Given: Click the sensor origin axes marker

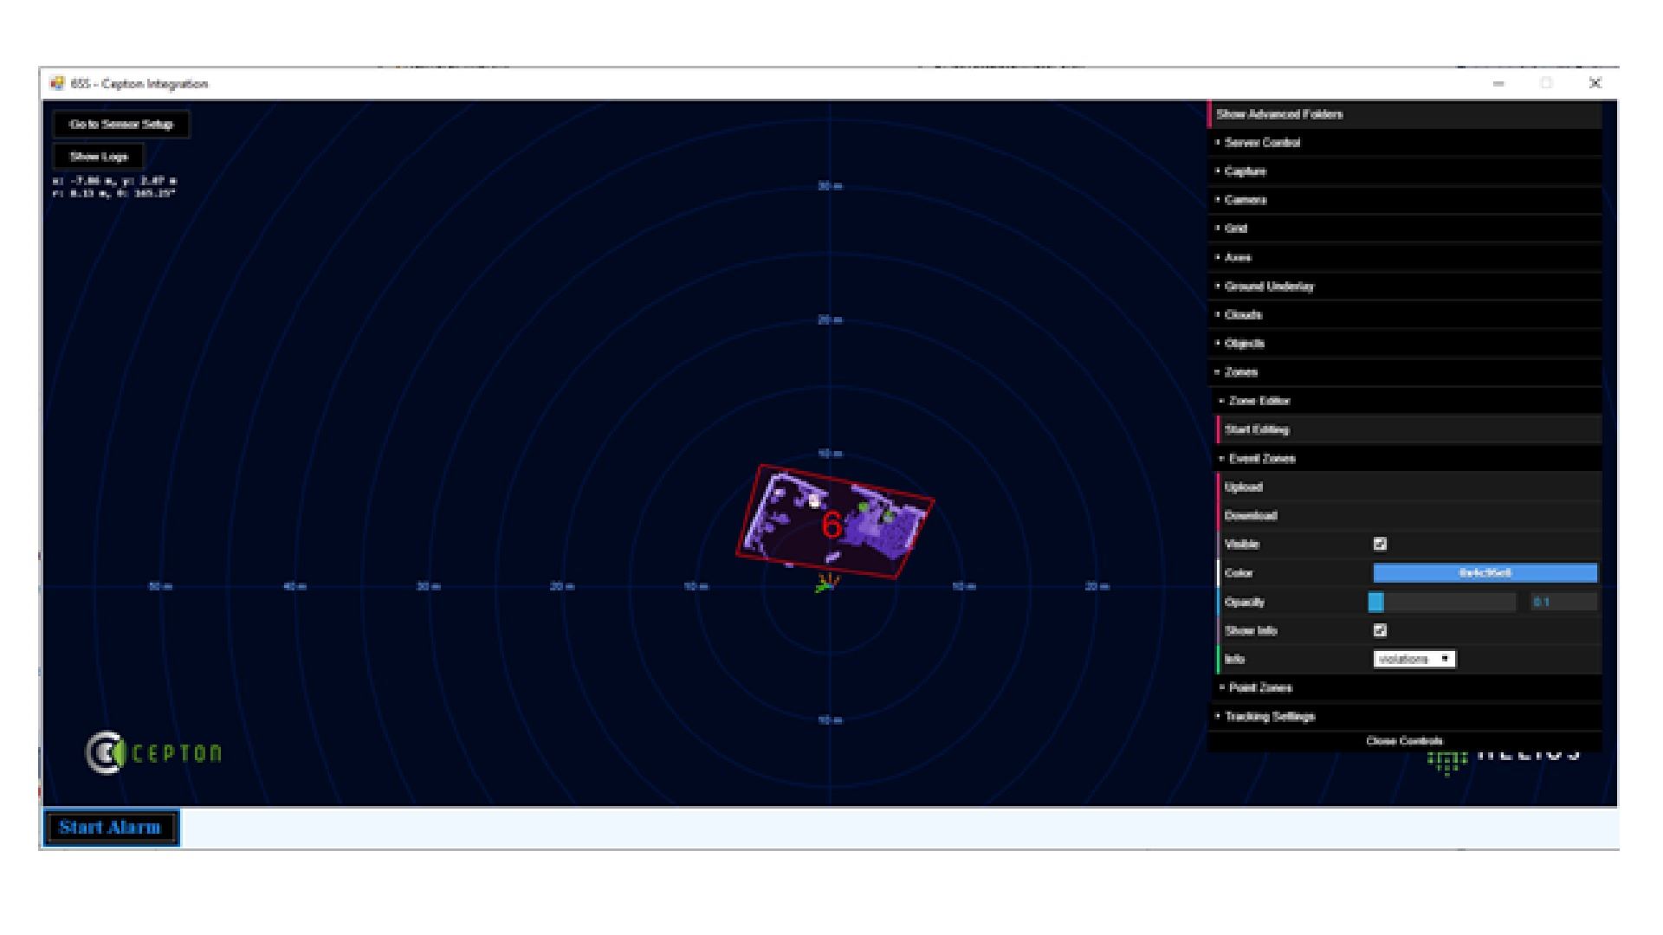Looking at the screenshot, I should coord(826,584).
